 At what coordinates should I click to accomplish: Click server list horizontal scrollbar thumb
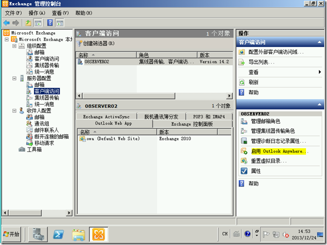coord(129,95)
